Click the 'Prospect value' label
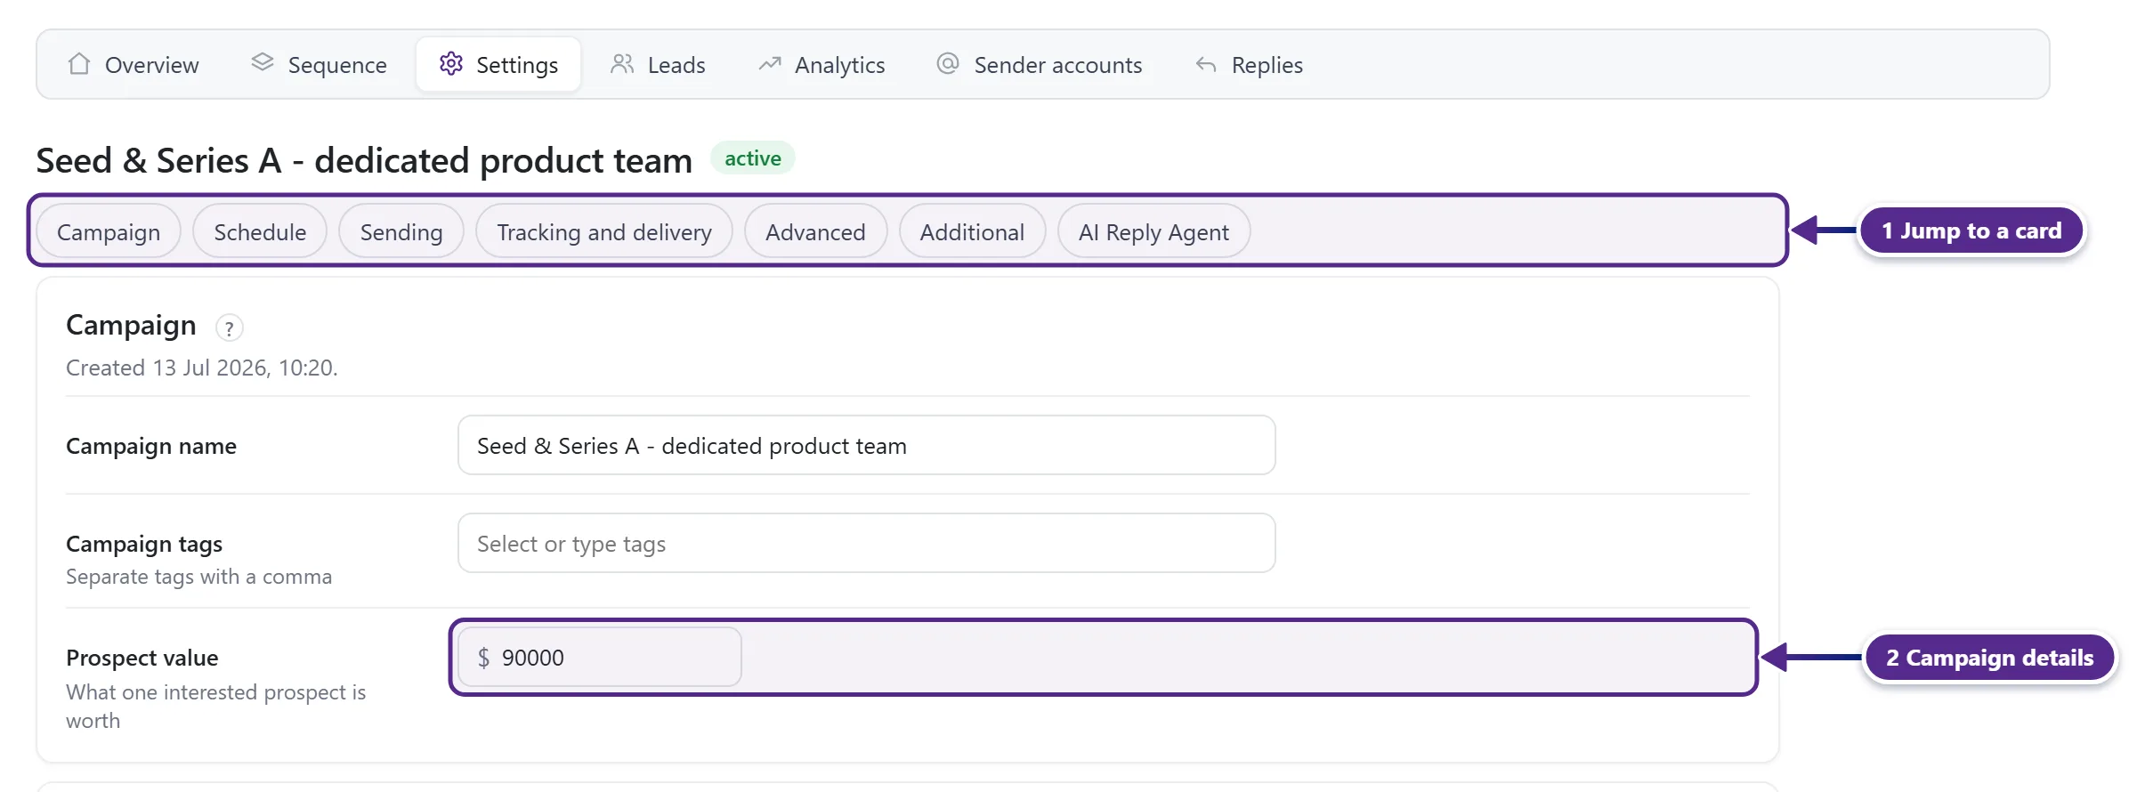2145x792 pixels. [142, 658]
